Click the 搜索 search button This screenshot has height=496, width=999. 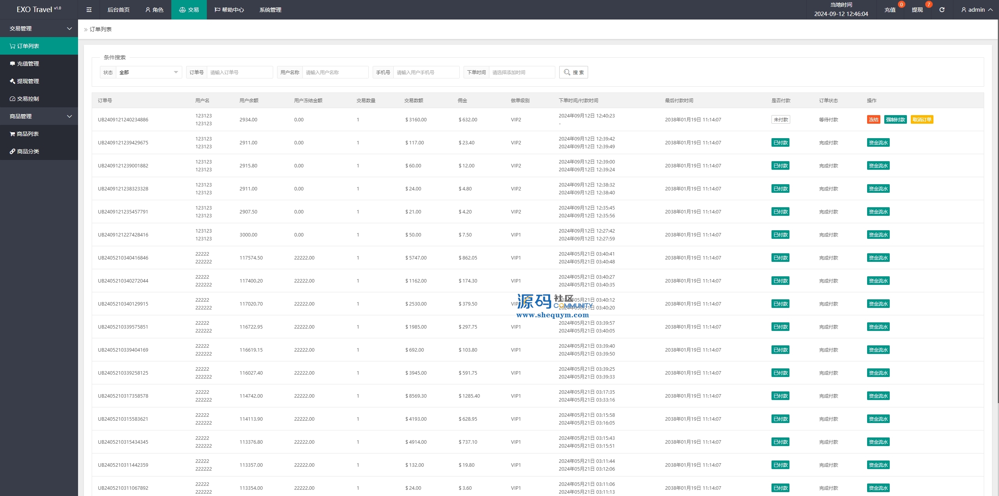573,72
